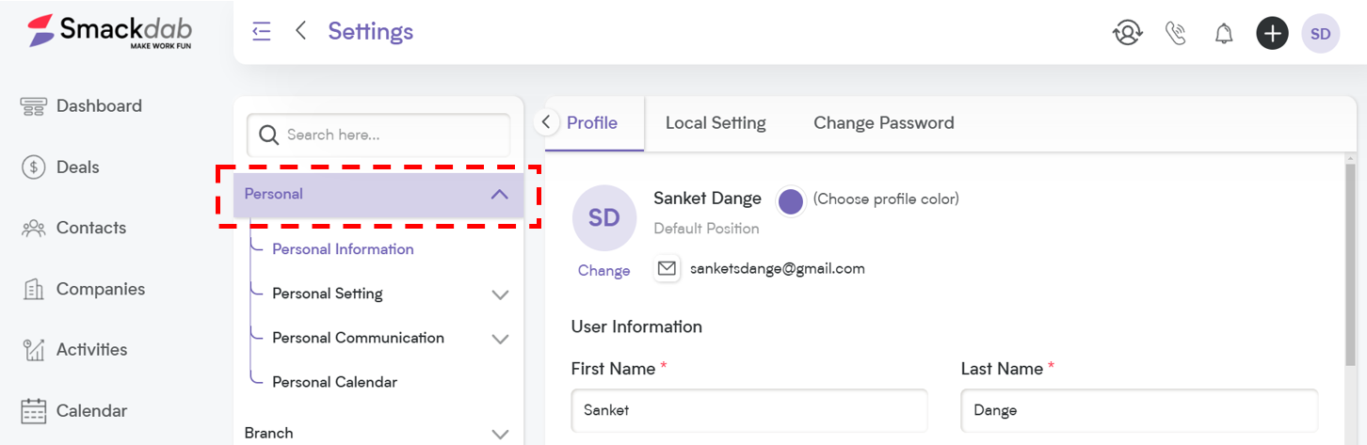Open Companies building icon
1367x445 pixels.
34,289
